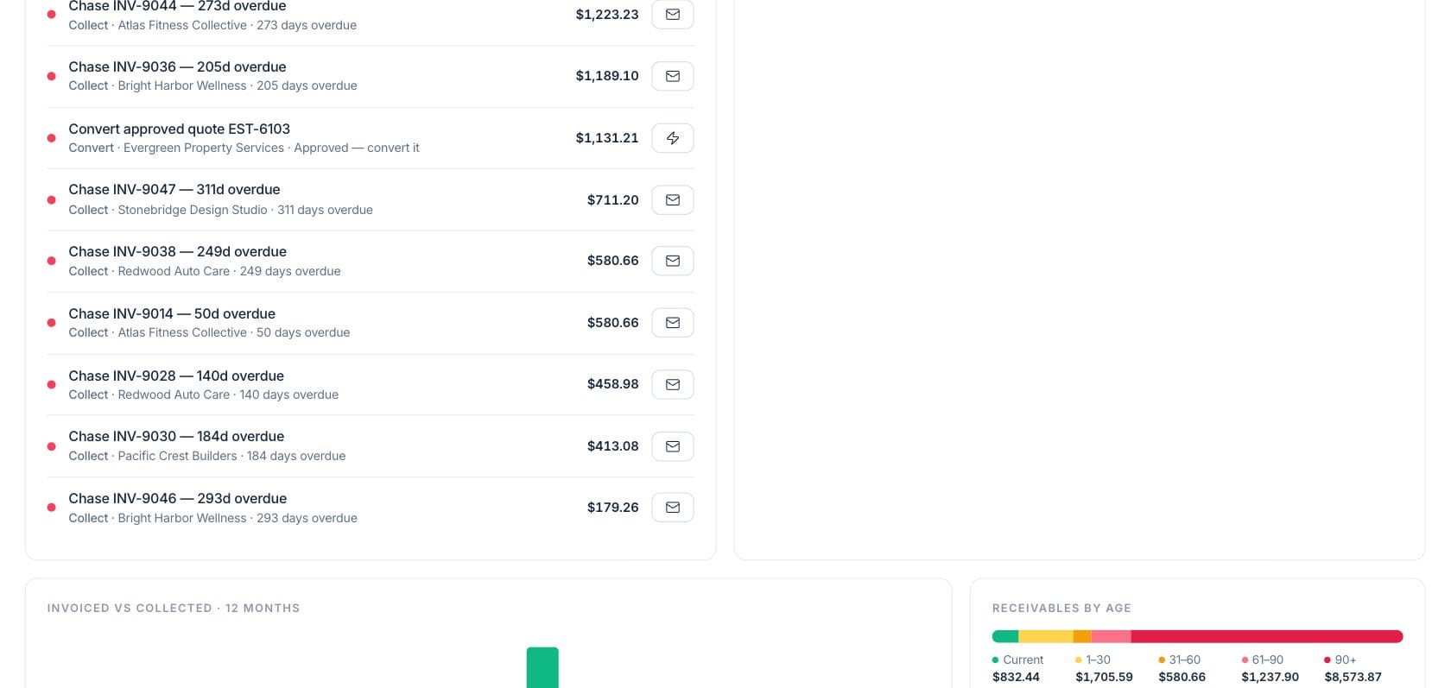This screenshot has height=688, width=1451.
Task: Send reminder email for INV-9044
Action: click(672, 14)
